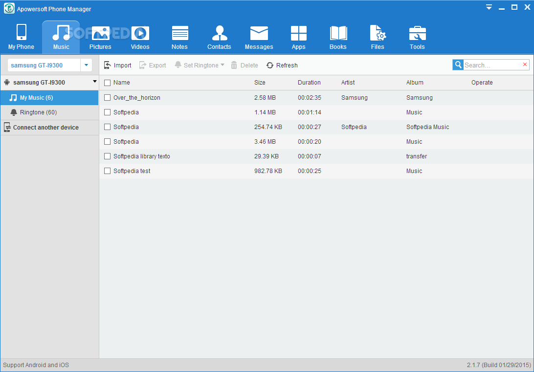Click the 2.58 MB size cell
The image size is (534, 372).
tap(265, 98)
